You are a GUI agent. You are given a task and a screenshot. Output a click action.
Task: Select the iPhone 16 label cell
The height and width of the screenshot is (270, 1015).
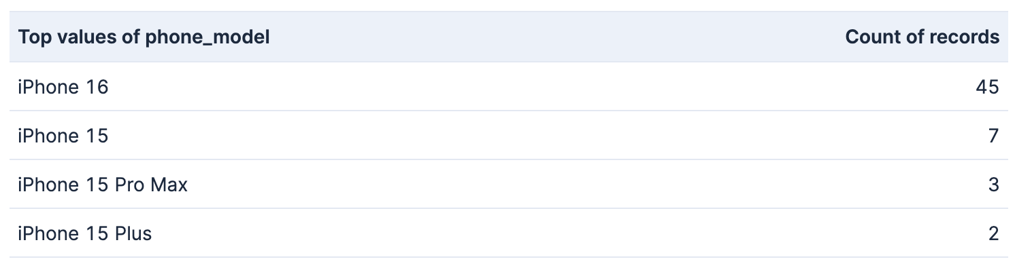click(x=63, y=87)
